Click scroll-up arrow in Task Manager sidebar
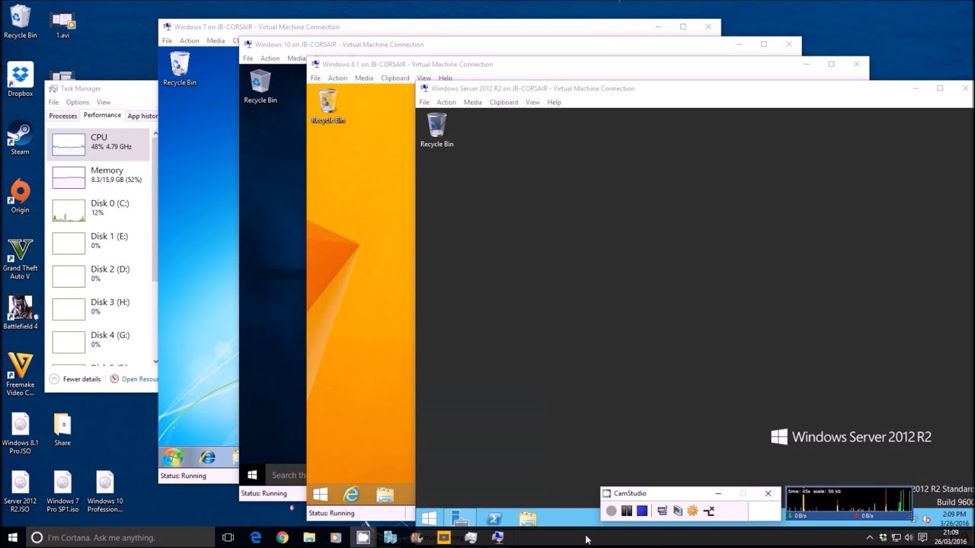This screenshot has width=975, height=548. [x=155, y=133]
